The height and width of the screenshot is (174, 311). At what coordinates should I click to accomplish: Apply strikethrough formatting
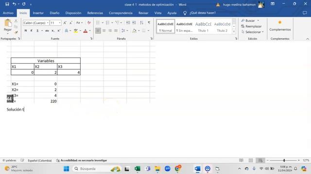47,31
